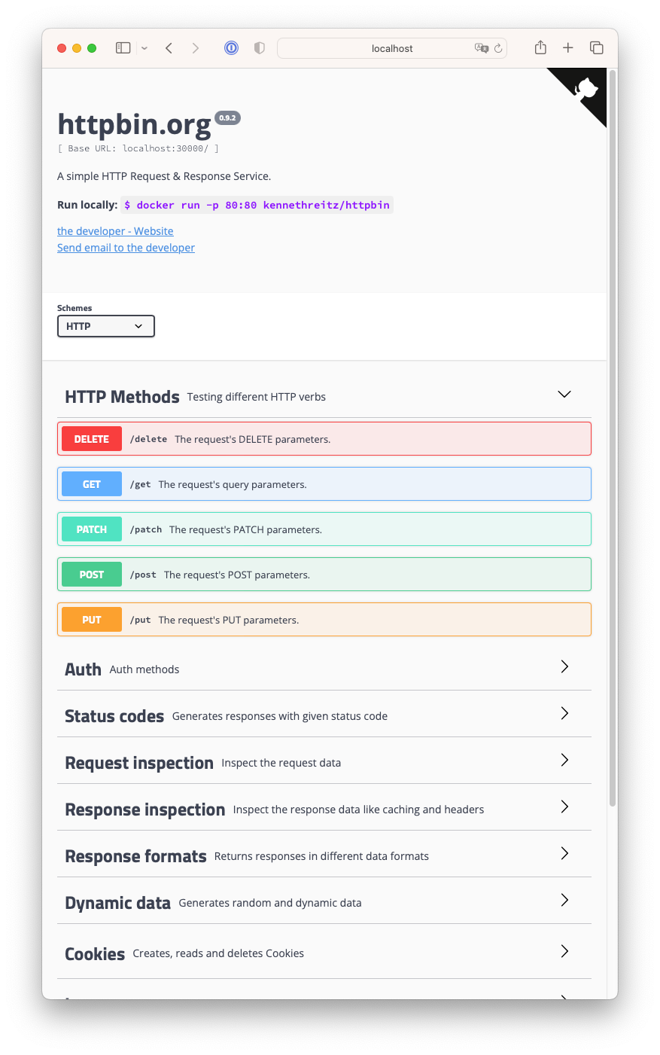The image size is (660, 1055).
Task: Expand the Cookies section chevron
Action: 564,951
